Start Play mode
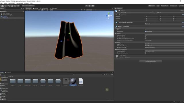This screenshot has width=184, height=103. [x=86, y=6]
